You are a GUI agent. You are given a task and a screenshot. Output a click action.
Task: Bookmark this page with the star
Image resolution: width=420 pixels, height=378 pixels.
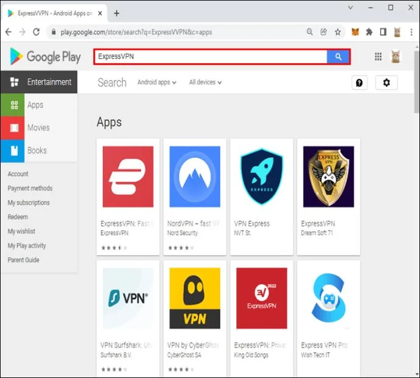pyautogui.click(x=338, y=32)
